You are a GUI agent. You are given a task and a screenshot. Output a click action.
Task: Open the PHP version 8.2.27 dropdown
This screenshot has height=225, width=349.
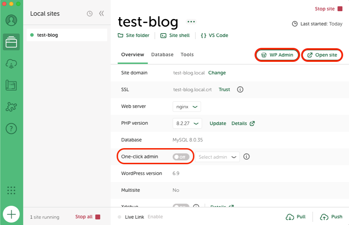pos(187,123)
